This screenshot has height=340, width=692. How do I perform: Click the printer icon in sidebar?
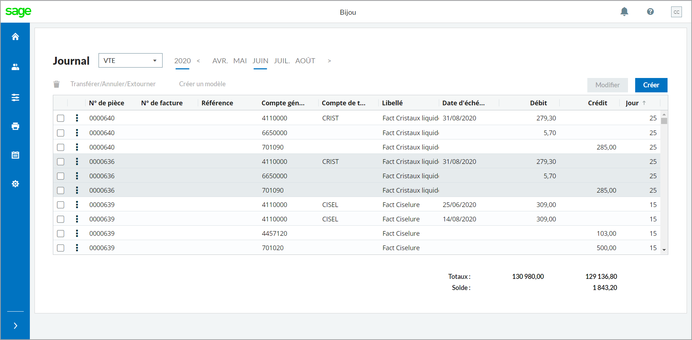click(15, 126)
